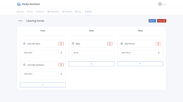Click the Lock the door label
The height and width of the screenshot is (102, 183).
[34, 44]
